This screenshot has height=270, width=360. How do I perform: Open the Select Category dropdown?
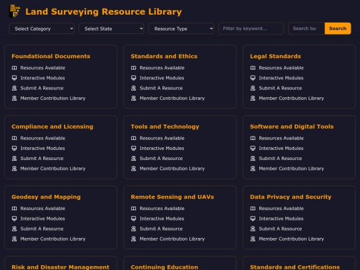point(41,29)
